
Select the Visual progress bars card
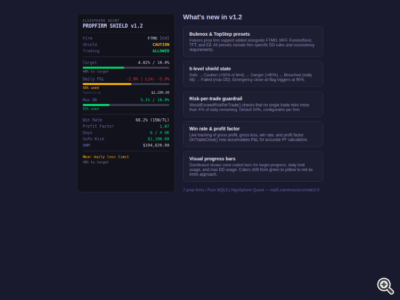pos(253,166)
